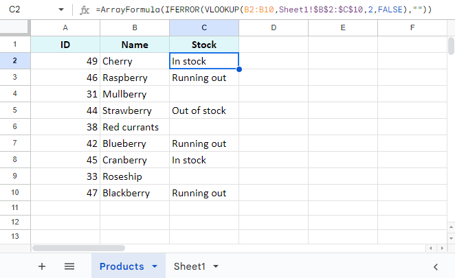Select Blackberry's Running out stock cell
Image resolution: width=455 pixels, height=278 pixels.
coord(204,193)
